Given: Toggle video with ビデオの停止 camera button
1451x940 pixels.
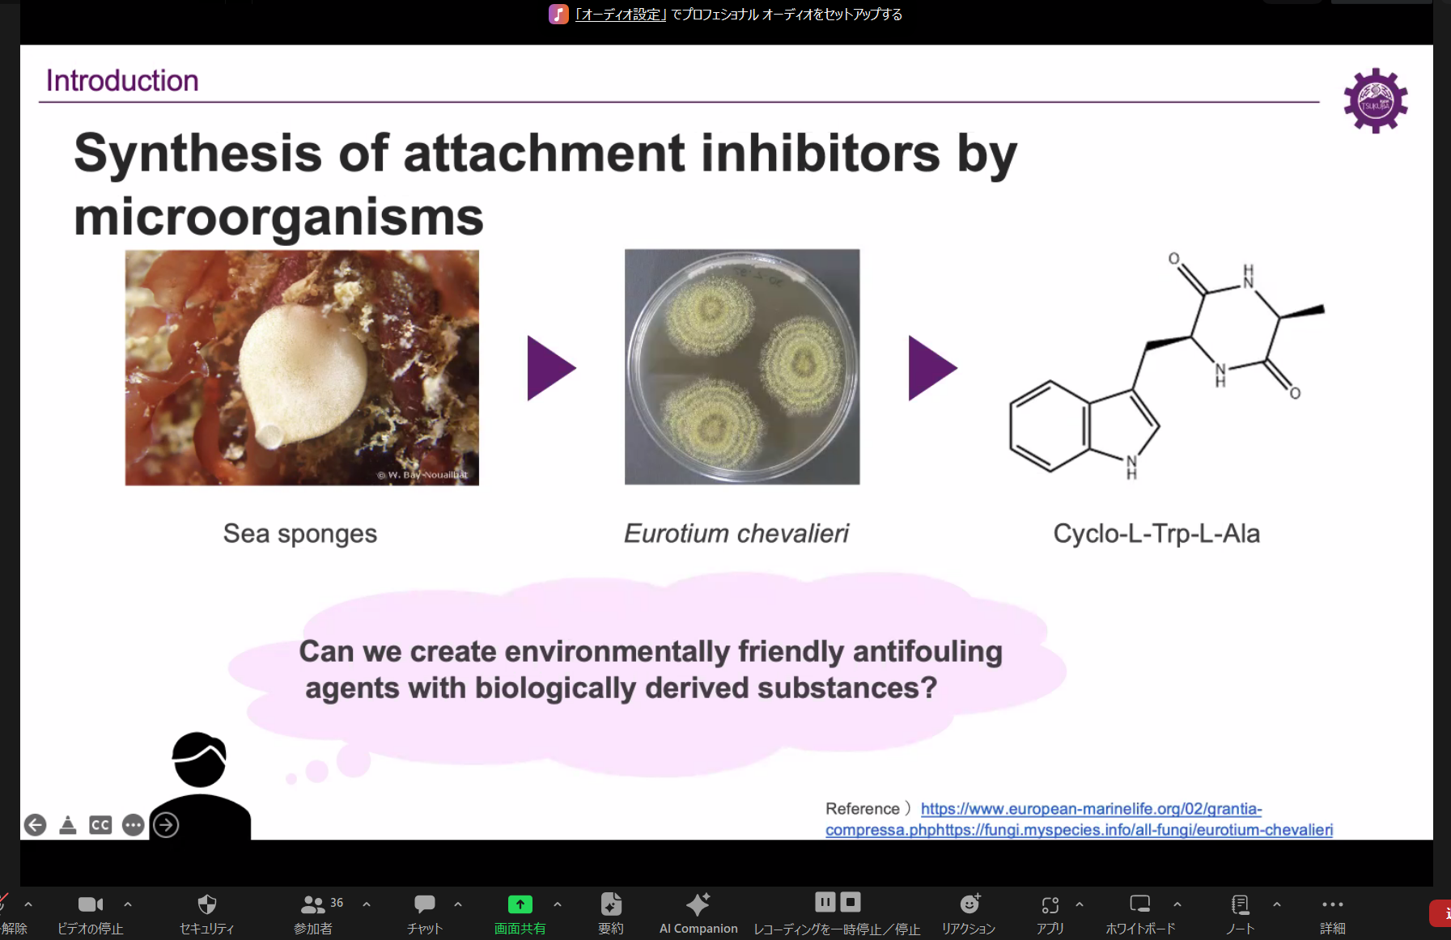Looking at the screenshot, I should 90,904.
